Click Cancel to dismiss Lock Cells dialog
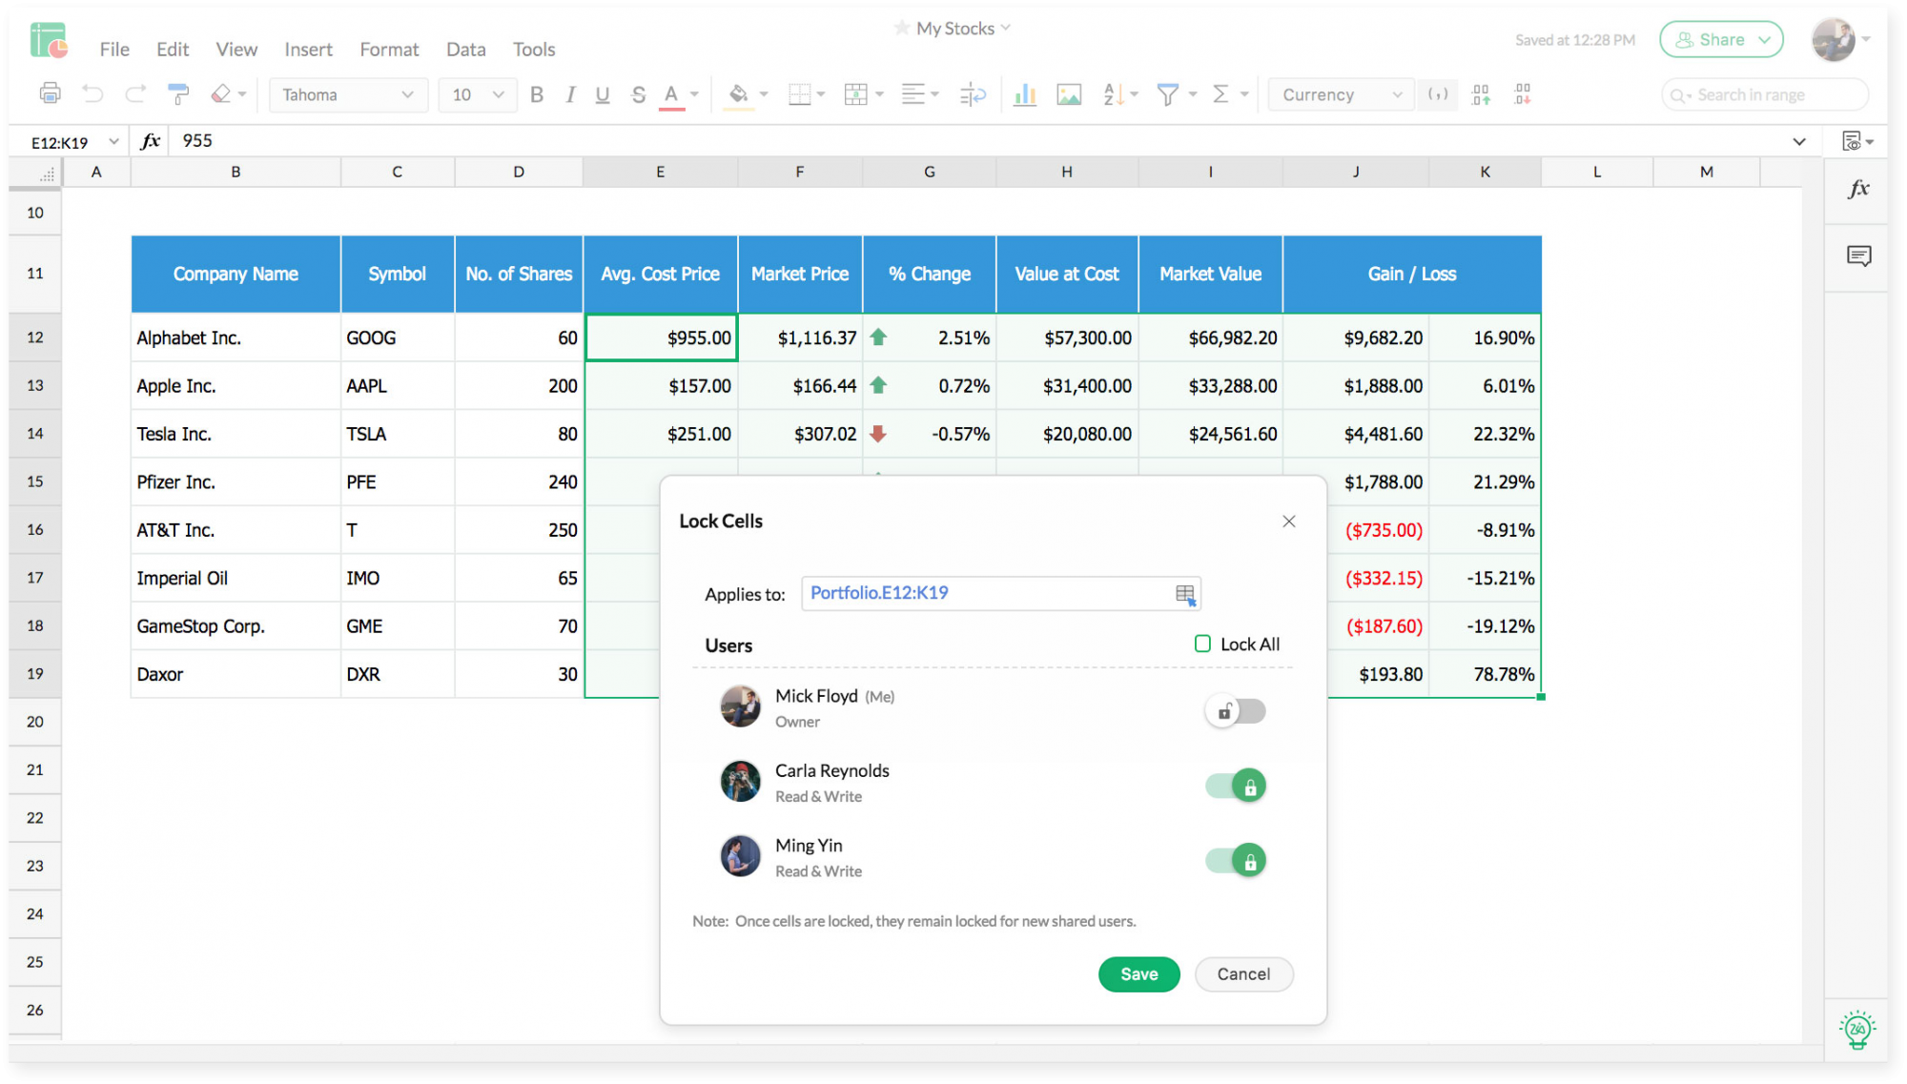 pyautogui.click(x=1241, y=972)
